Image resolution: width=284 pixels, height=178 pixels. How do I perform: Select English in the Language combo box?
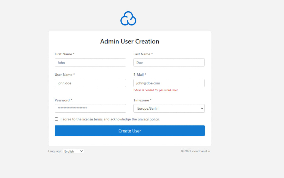point(73,151)
